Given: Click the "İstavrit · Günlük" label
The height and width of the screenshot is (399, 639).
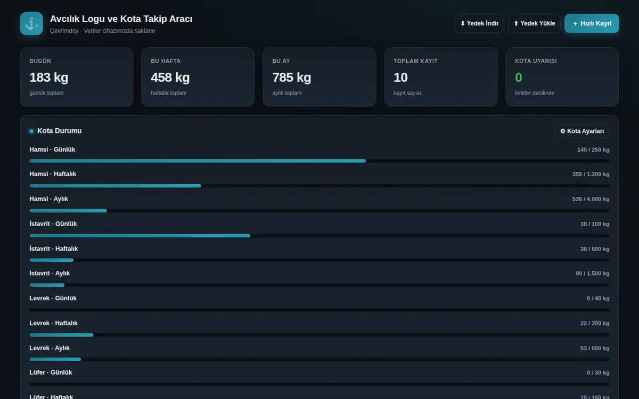Looking at the screenshot, I should coord(53,224).
